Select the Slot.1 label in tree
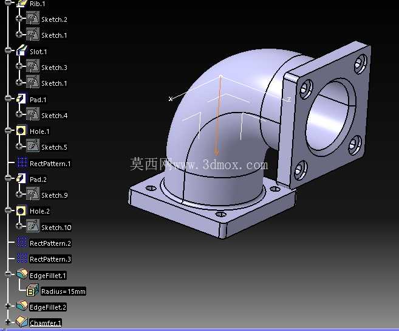 tap(38, 52)
